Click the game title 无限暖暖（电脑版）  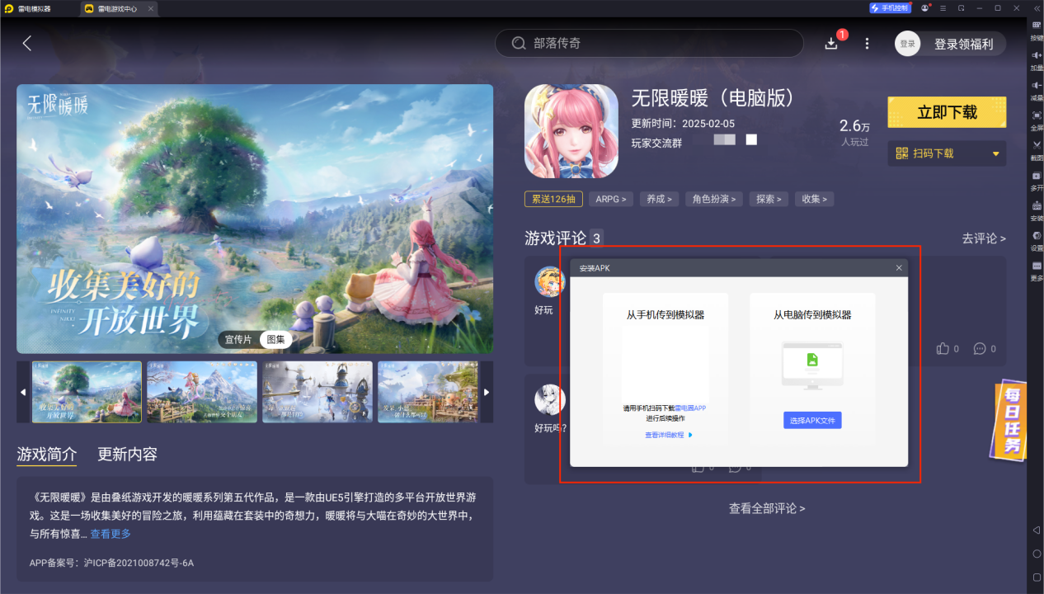[x=714, y=97]
